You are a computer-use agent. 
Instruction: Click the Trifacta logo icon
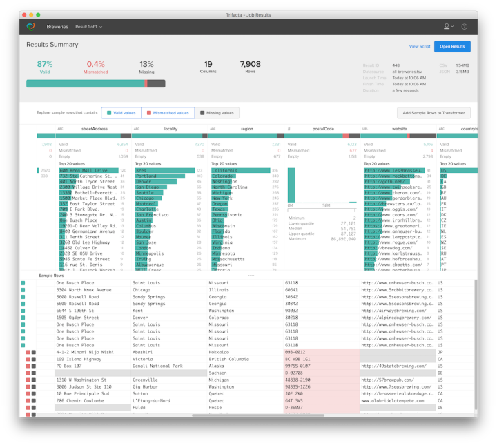[31, 27]
